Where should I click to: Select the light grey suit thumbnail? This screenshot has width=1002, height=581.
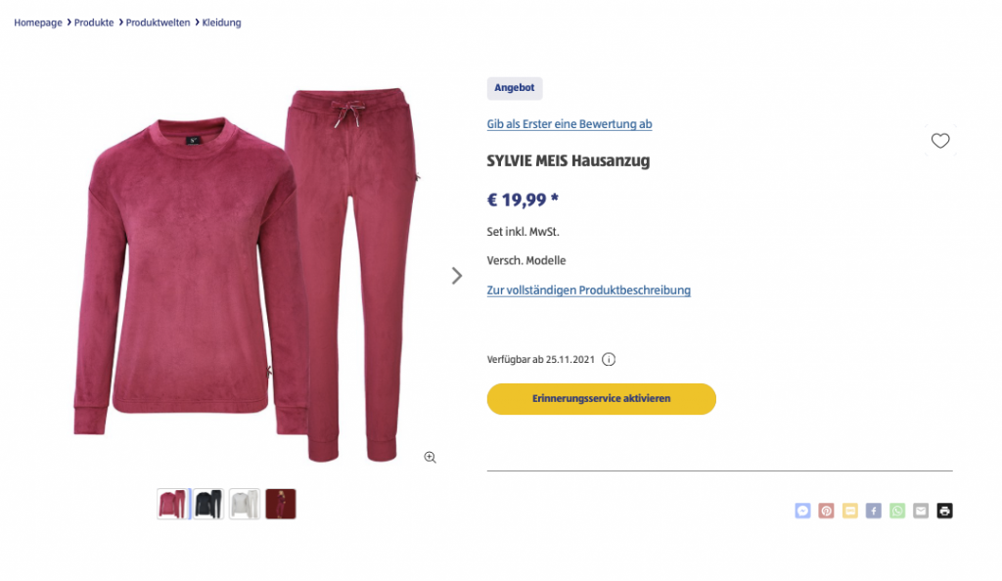tap(245, 504)
